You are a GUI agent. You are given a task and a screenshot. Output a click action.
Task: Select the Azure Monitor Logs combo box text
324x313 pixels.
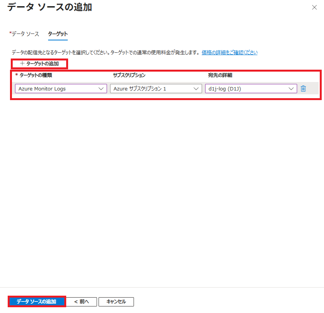(42, 89)
